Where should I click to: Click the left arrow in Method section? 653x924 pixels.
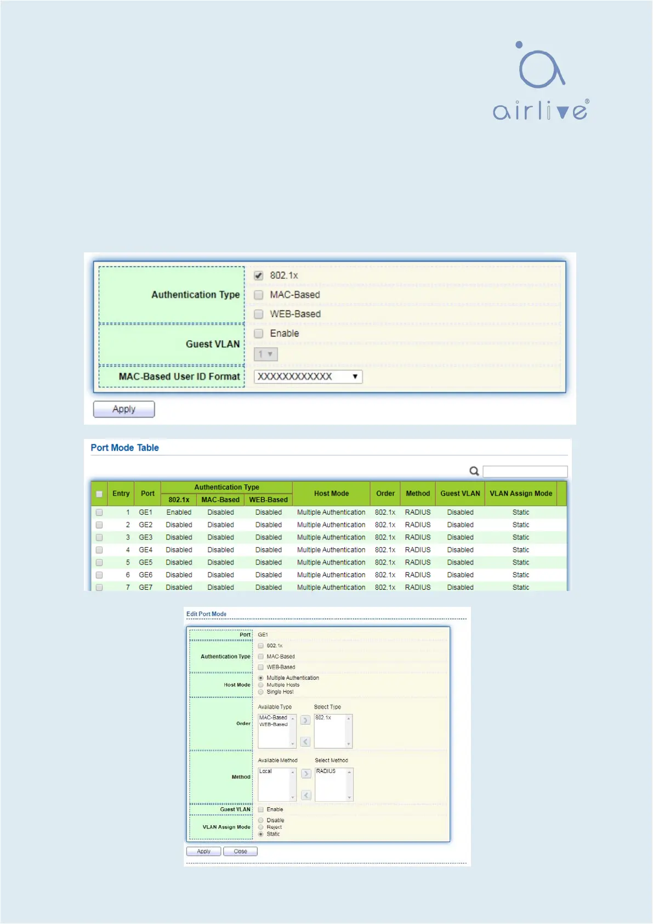(306, 795)
